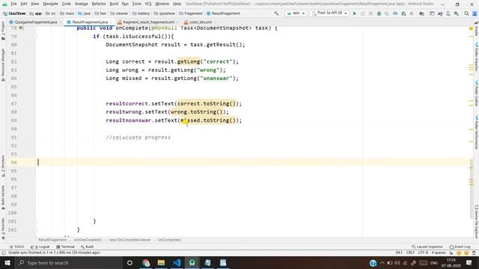Click the Attach Debugger to Process icon
This screenshot has height=269, width=479.
(403, 13)
